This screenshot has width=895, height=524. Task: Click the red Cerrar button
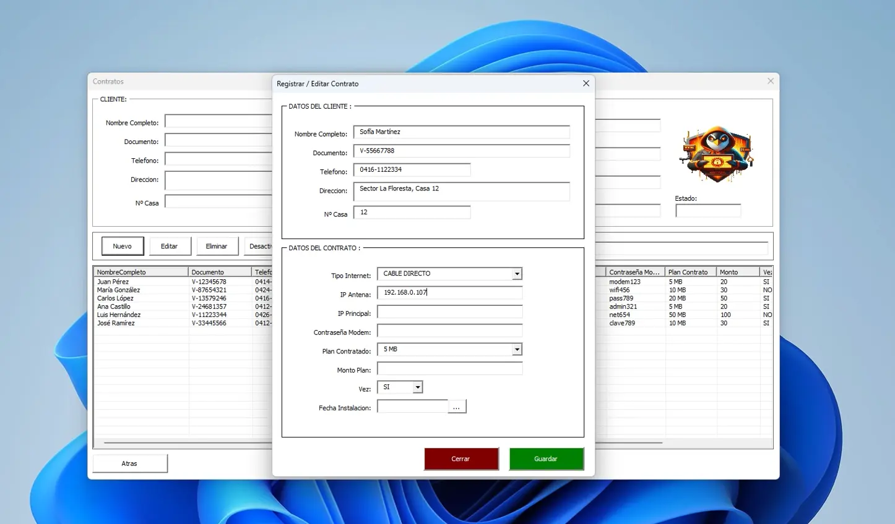tap(461, 459)
